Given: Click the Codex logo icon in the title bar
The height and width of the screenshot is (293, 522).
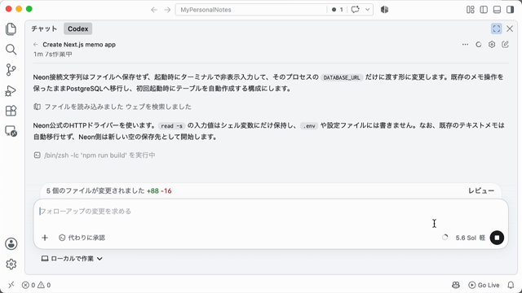Looking at the screenshot, I should (x=384, y=10).
